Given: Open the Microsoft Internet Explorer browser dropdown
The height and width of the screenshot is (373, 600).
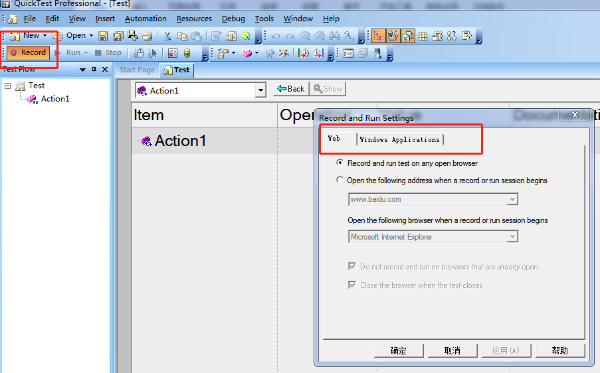Looking at the screenshot, I should [512, 236].
